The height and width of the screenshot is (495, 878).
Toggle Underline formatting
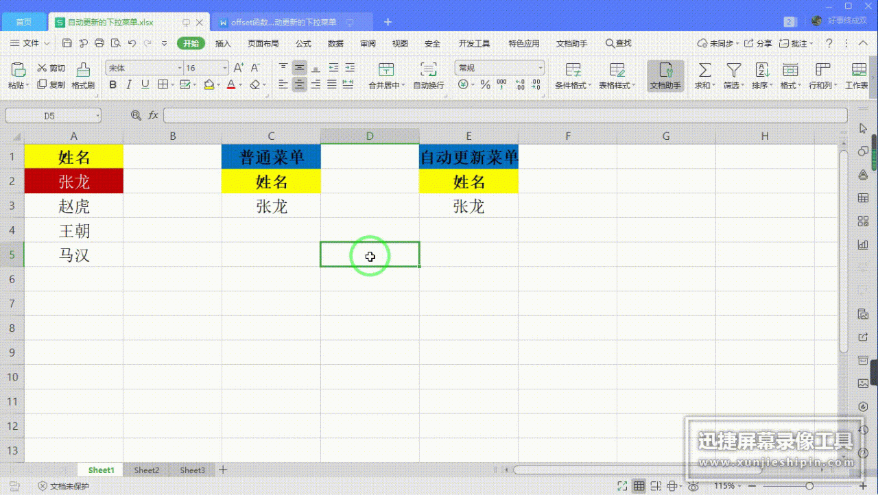[x=145, y=85]
